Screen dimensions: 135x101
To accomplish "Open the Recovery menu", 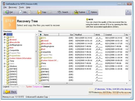I will point(13,7).
